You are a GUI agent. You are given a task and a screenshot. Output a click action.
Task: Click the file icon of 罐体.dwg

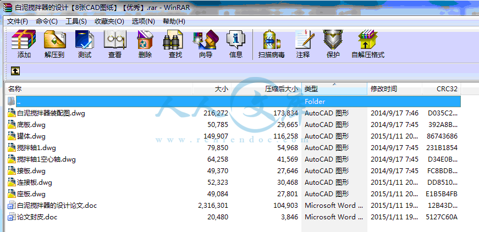tap(12, 136)
